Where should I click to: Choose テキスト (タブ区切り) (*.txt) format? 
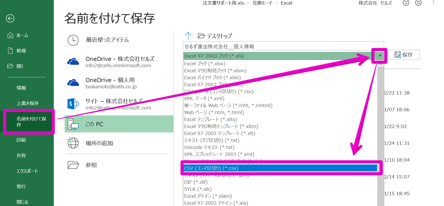coord(212,140)
